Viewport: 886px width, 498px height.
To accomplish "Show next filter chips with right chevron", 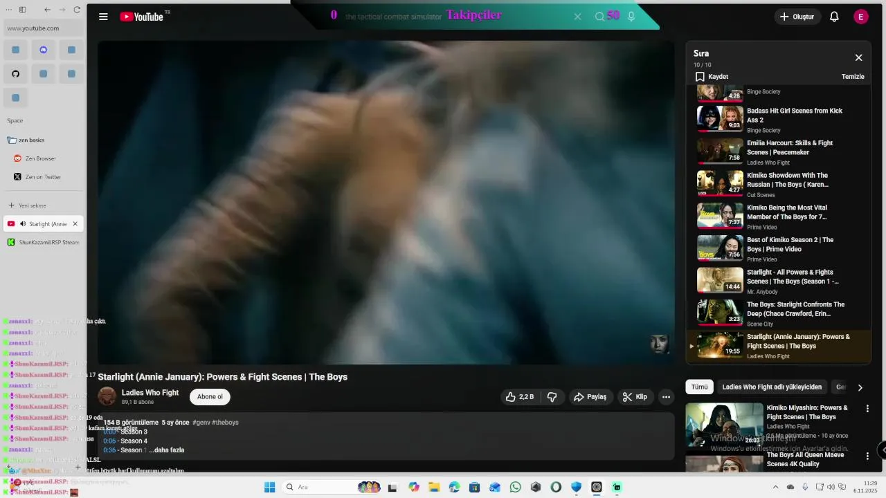I will pos(860,388).
